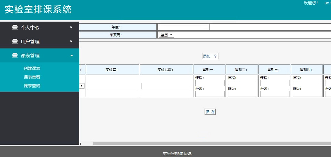This screenshot has height=157, width=331.
Task: Expand the 用户管理 menu arrow
Action: point(71,41)
